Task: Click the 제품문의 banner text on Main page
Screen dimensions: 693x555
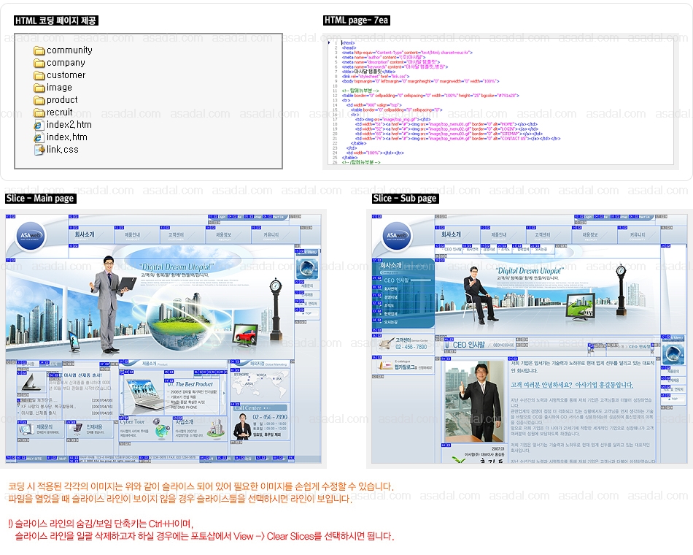Action: tap(44, 426)
